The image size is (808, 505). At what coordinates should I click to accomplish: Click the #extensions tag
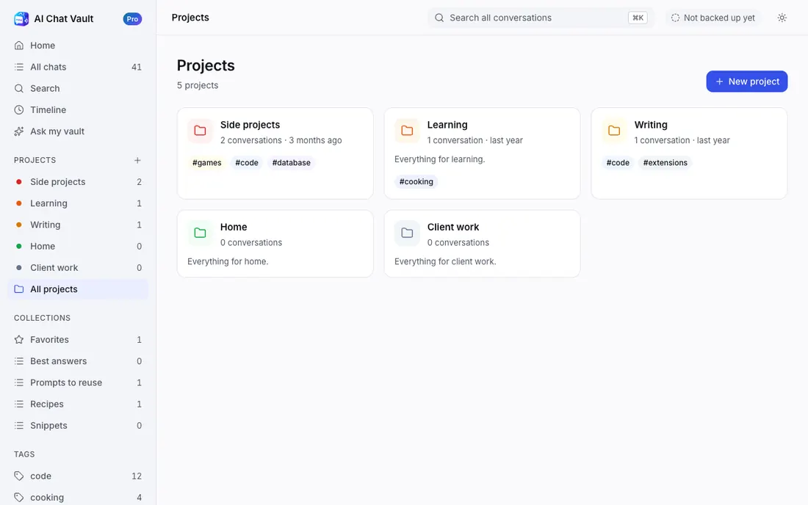665,163
